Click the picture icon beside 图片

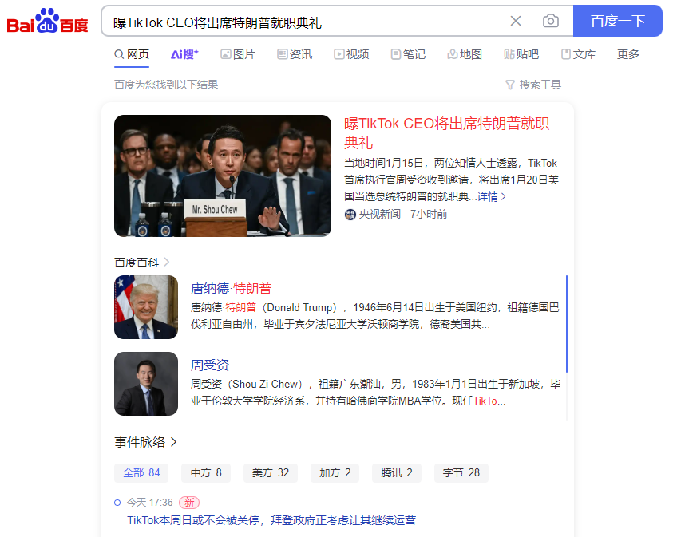[x=225, y=54]
